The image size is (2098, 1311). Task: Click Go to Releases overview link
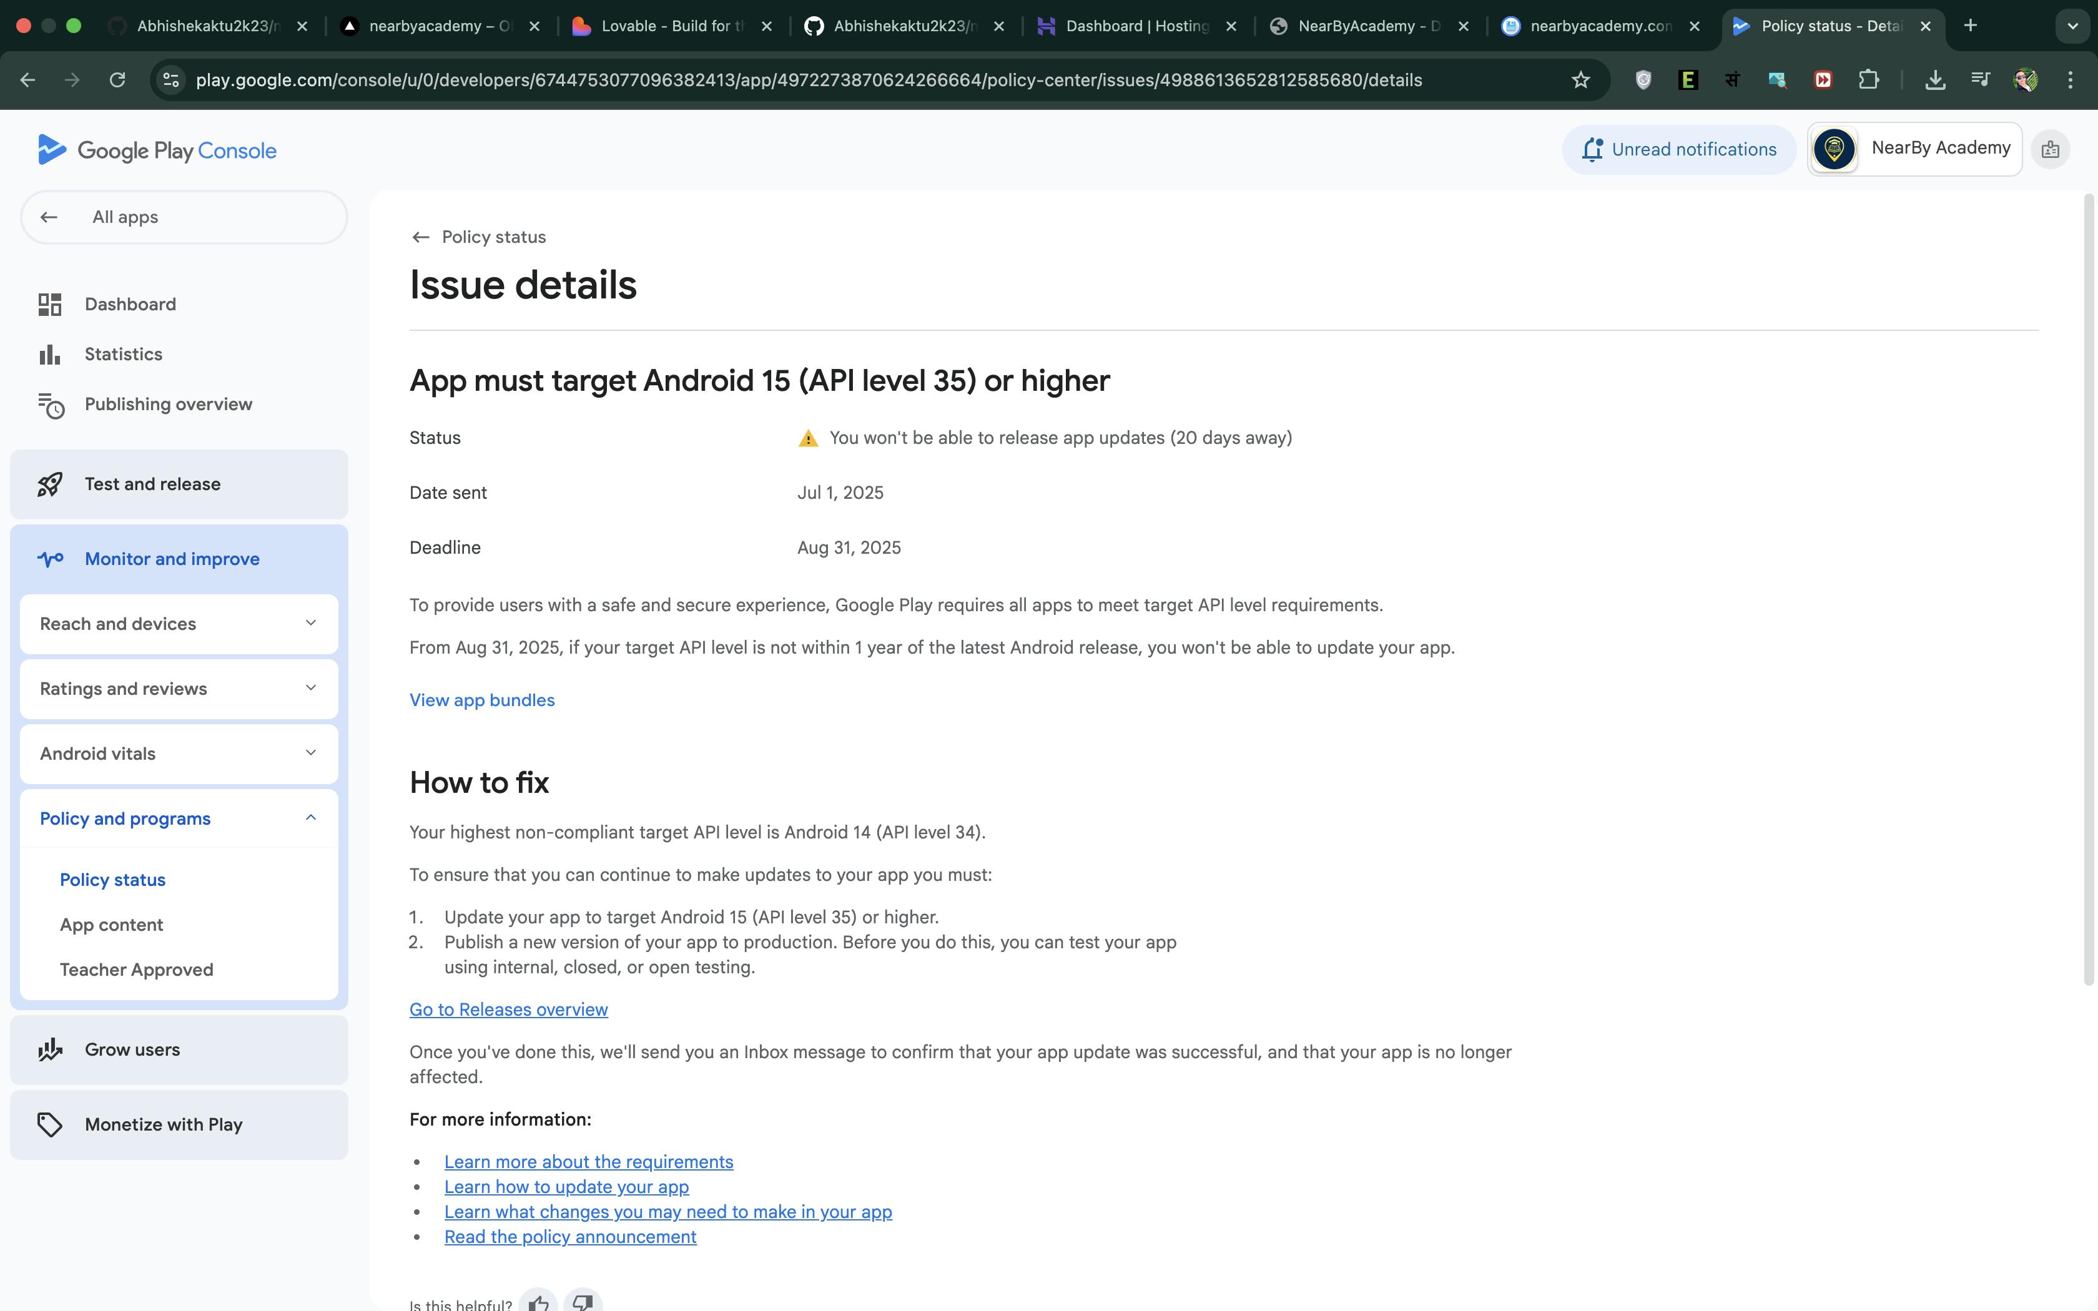click(508, 1010)
